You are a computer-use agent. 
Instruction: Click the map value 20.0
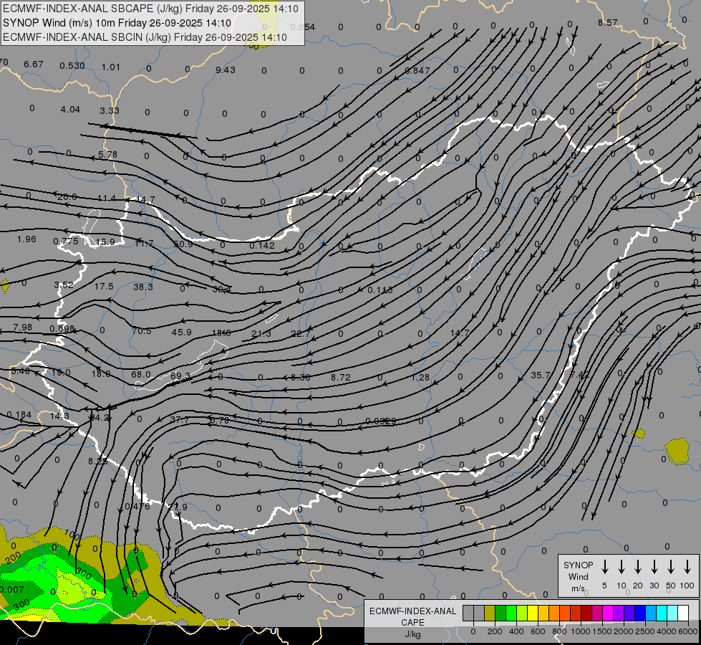pos(67,197)
